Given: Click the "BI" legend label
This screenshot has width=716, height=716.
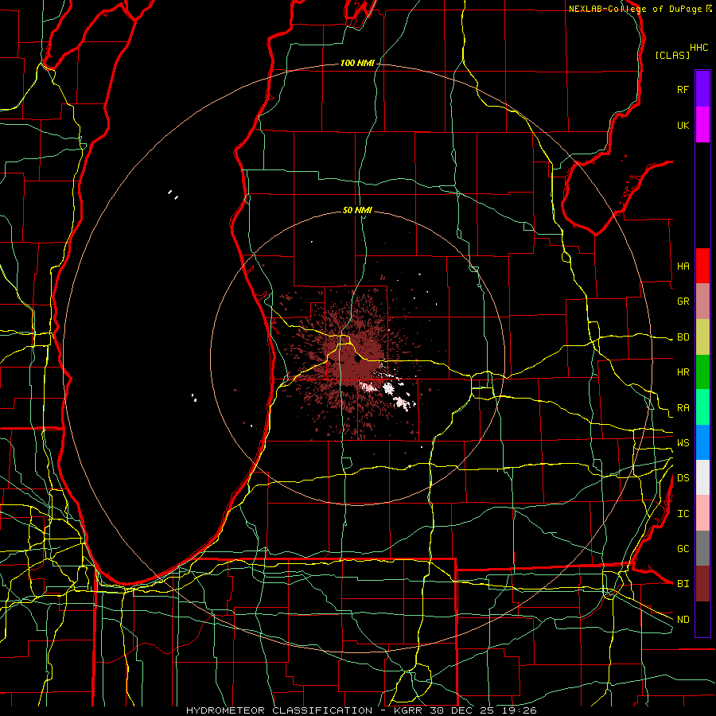Looking at the screenshot, I should [683, 584].
